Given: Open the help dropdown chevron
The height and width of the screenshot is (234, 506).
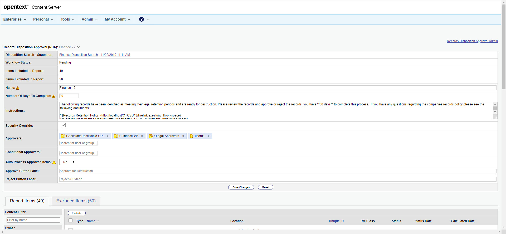Looking at the screenshot, I should pos(148,19).
